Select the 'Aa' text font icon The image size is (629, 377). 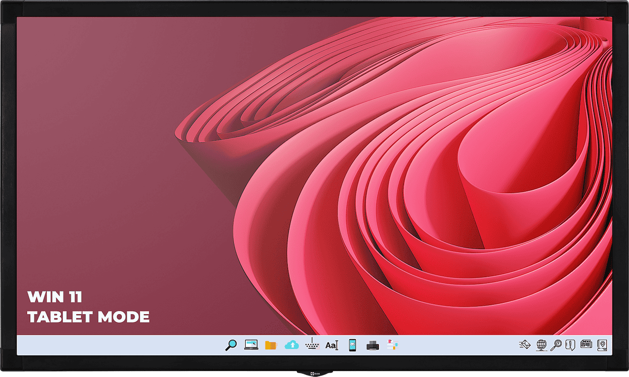(332, 345)
